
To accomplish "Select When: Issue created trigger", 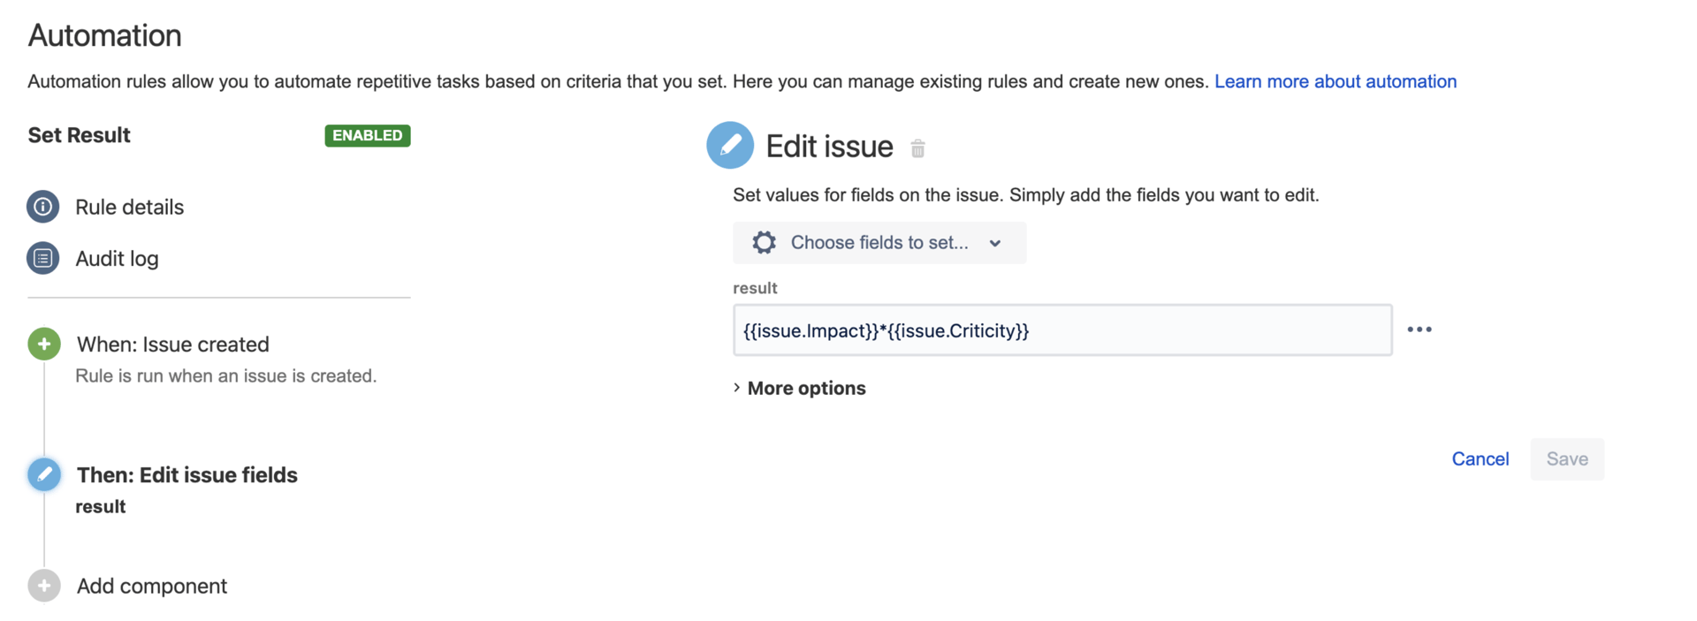I will click(173, 344).
